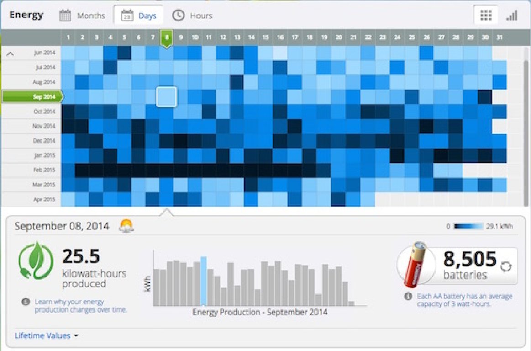Click the red AA battery icon
The width and height of the screenshot is (531, 351).
pos(416,265)
